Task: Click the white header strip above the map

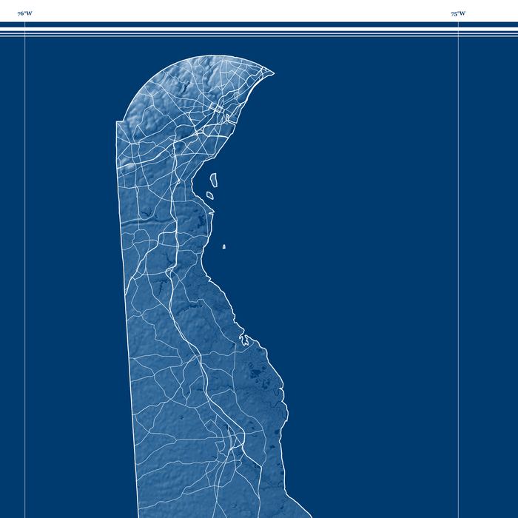Action: (259, 10)
